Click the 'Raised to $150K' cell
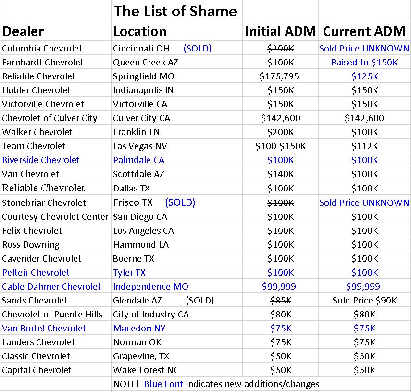The image size is (411, 392). pos(364,62)
